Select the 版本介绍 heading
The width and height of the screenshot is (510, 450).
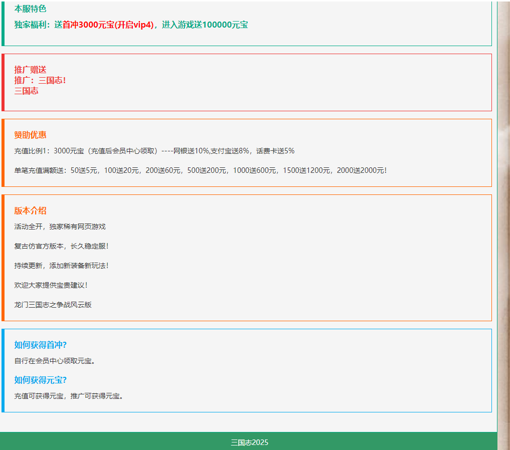click(30, 210)
